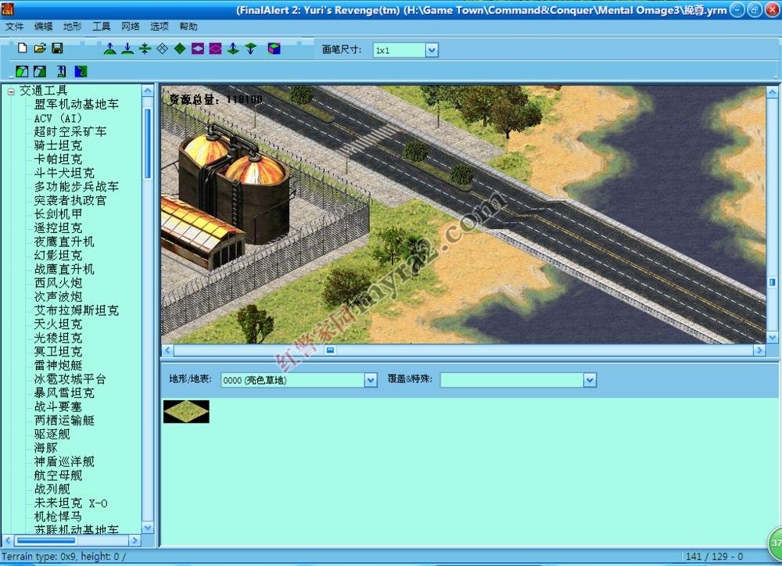Click the outlined diamond tile icon
782x566 pixels.
162,48
